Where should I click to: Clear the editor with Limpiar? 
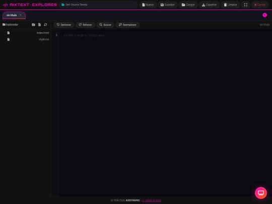[x=230, y=5]
